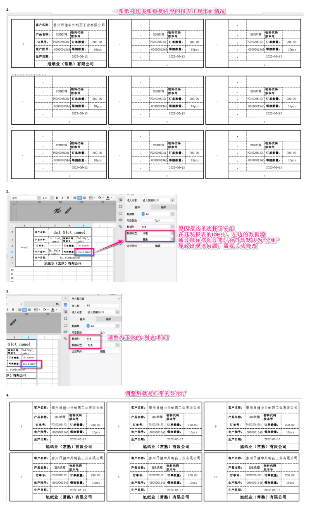Toggle bold formatting with the B button
310x508 pixels.
tap(57, 198)
